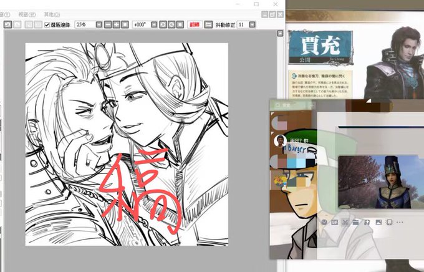
Task: Open the game screenshot image in chat
Action: pos(381,182)
